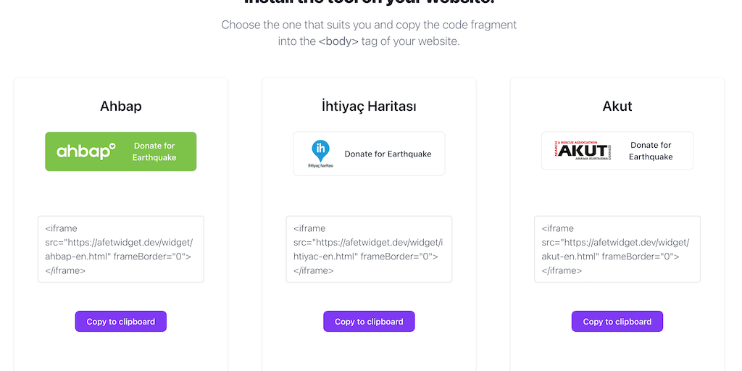Click the İhtiyaç Haritası iframe code box
This screenshot has width=742, height=371.
click(x=369, y=249)
